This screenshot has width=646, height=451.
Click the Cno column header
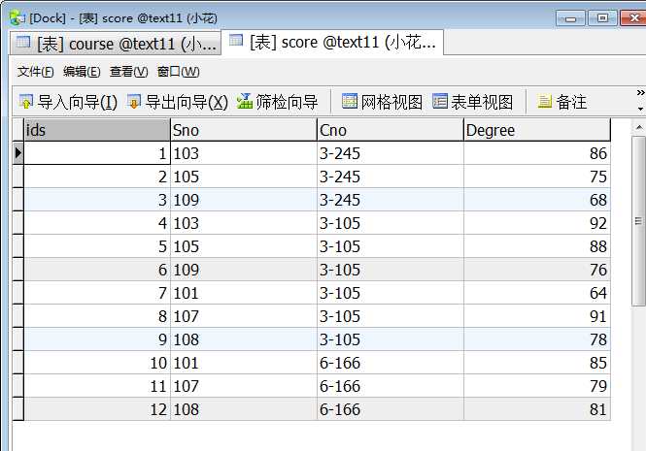point(391,130)
